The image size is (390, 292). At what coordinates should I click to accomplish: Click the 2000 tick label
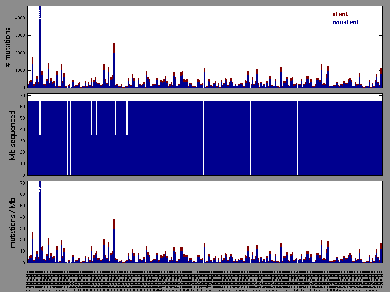pyautogui.click(x=19, y=53)
